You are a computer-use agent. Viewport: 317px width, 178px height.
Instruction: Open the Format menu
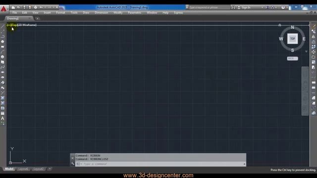pos(60,13)
